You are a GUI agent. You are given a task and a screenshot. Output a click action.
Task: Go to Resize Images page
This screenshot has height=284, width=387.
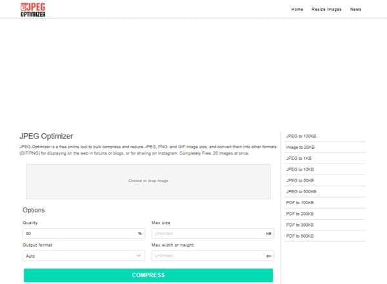point(326,10)
